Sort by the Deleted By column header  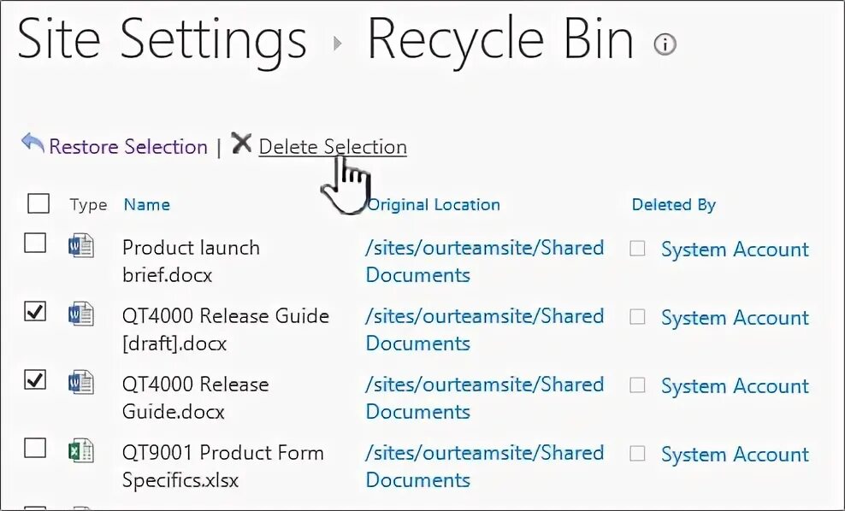tap(674, 204)
